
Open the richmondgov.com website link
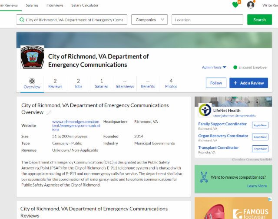pos(76,125)
